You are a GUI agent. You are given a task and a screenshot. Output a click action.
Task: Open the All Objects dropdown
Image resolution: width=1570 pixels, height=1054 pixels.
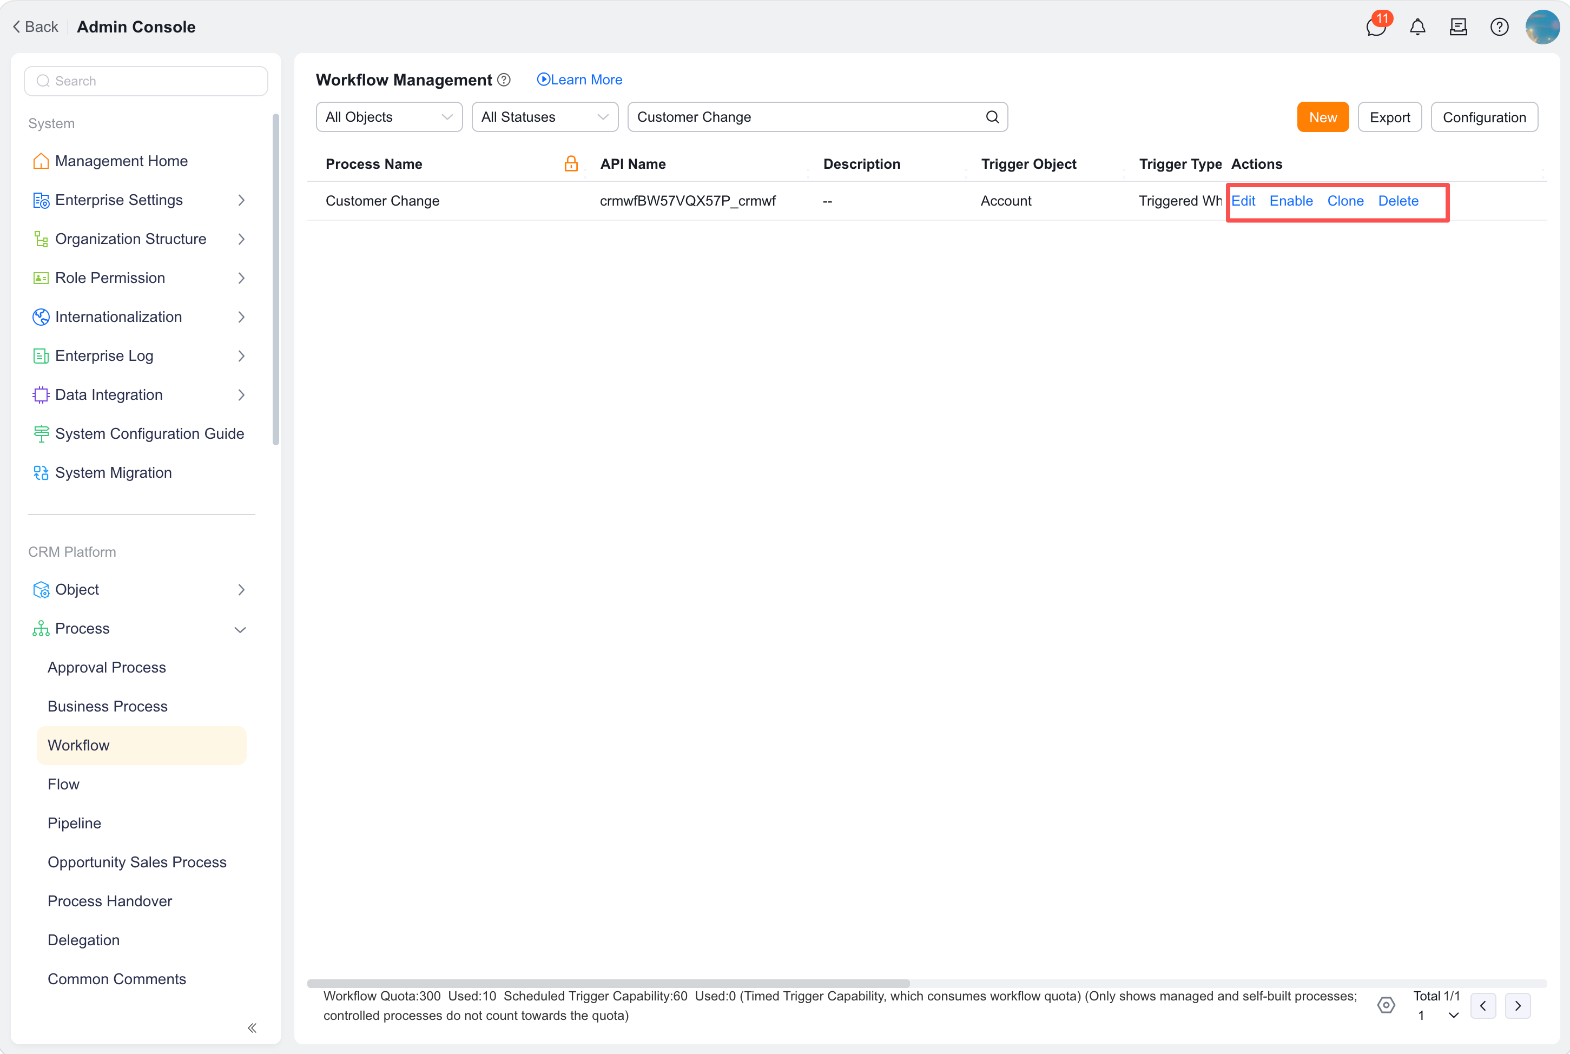coord(389,117)
